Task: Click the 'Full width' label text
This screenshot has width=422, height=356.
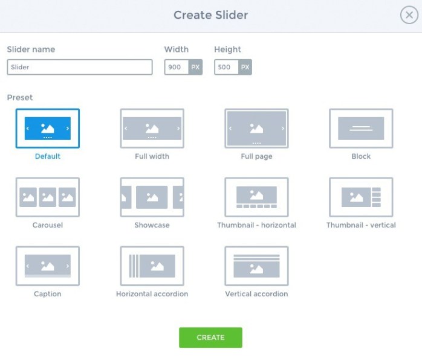Action: tap(152, 156)
